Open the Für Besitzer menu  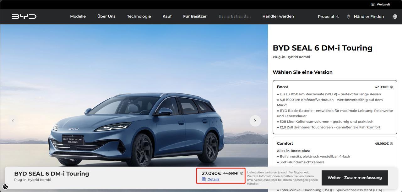pyautogui.click(x=195, y=16)
